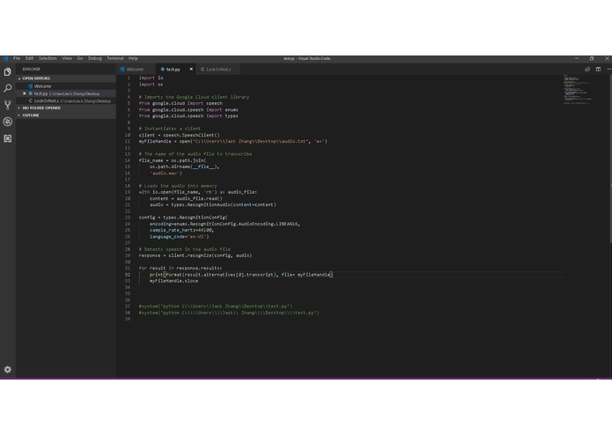The width and height of the screenshot is (612, 435).
Task: Click 'response = client.recognize(config, audio)' line
Action: tap(195, 255)
